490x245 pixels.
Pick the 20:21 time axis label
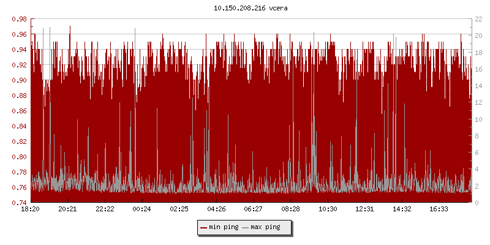67,209
